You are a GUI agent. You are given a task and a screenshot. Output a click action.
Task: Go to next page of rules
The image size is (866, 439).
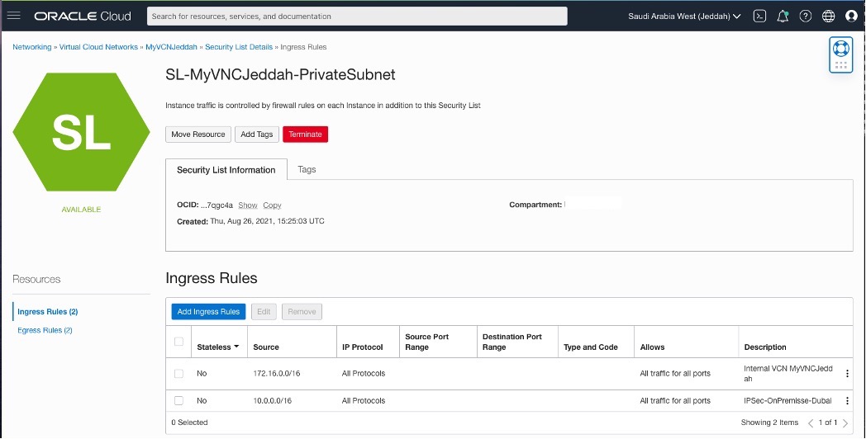[845, 423]
